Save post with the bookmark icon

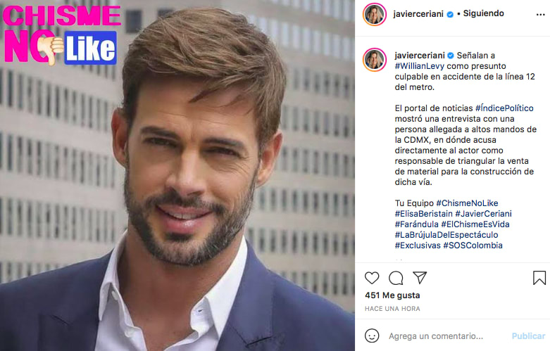tap(539, 278)
